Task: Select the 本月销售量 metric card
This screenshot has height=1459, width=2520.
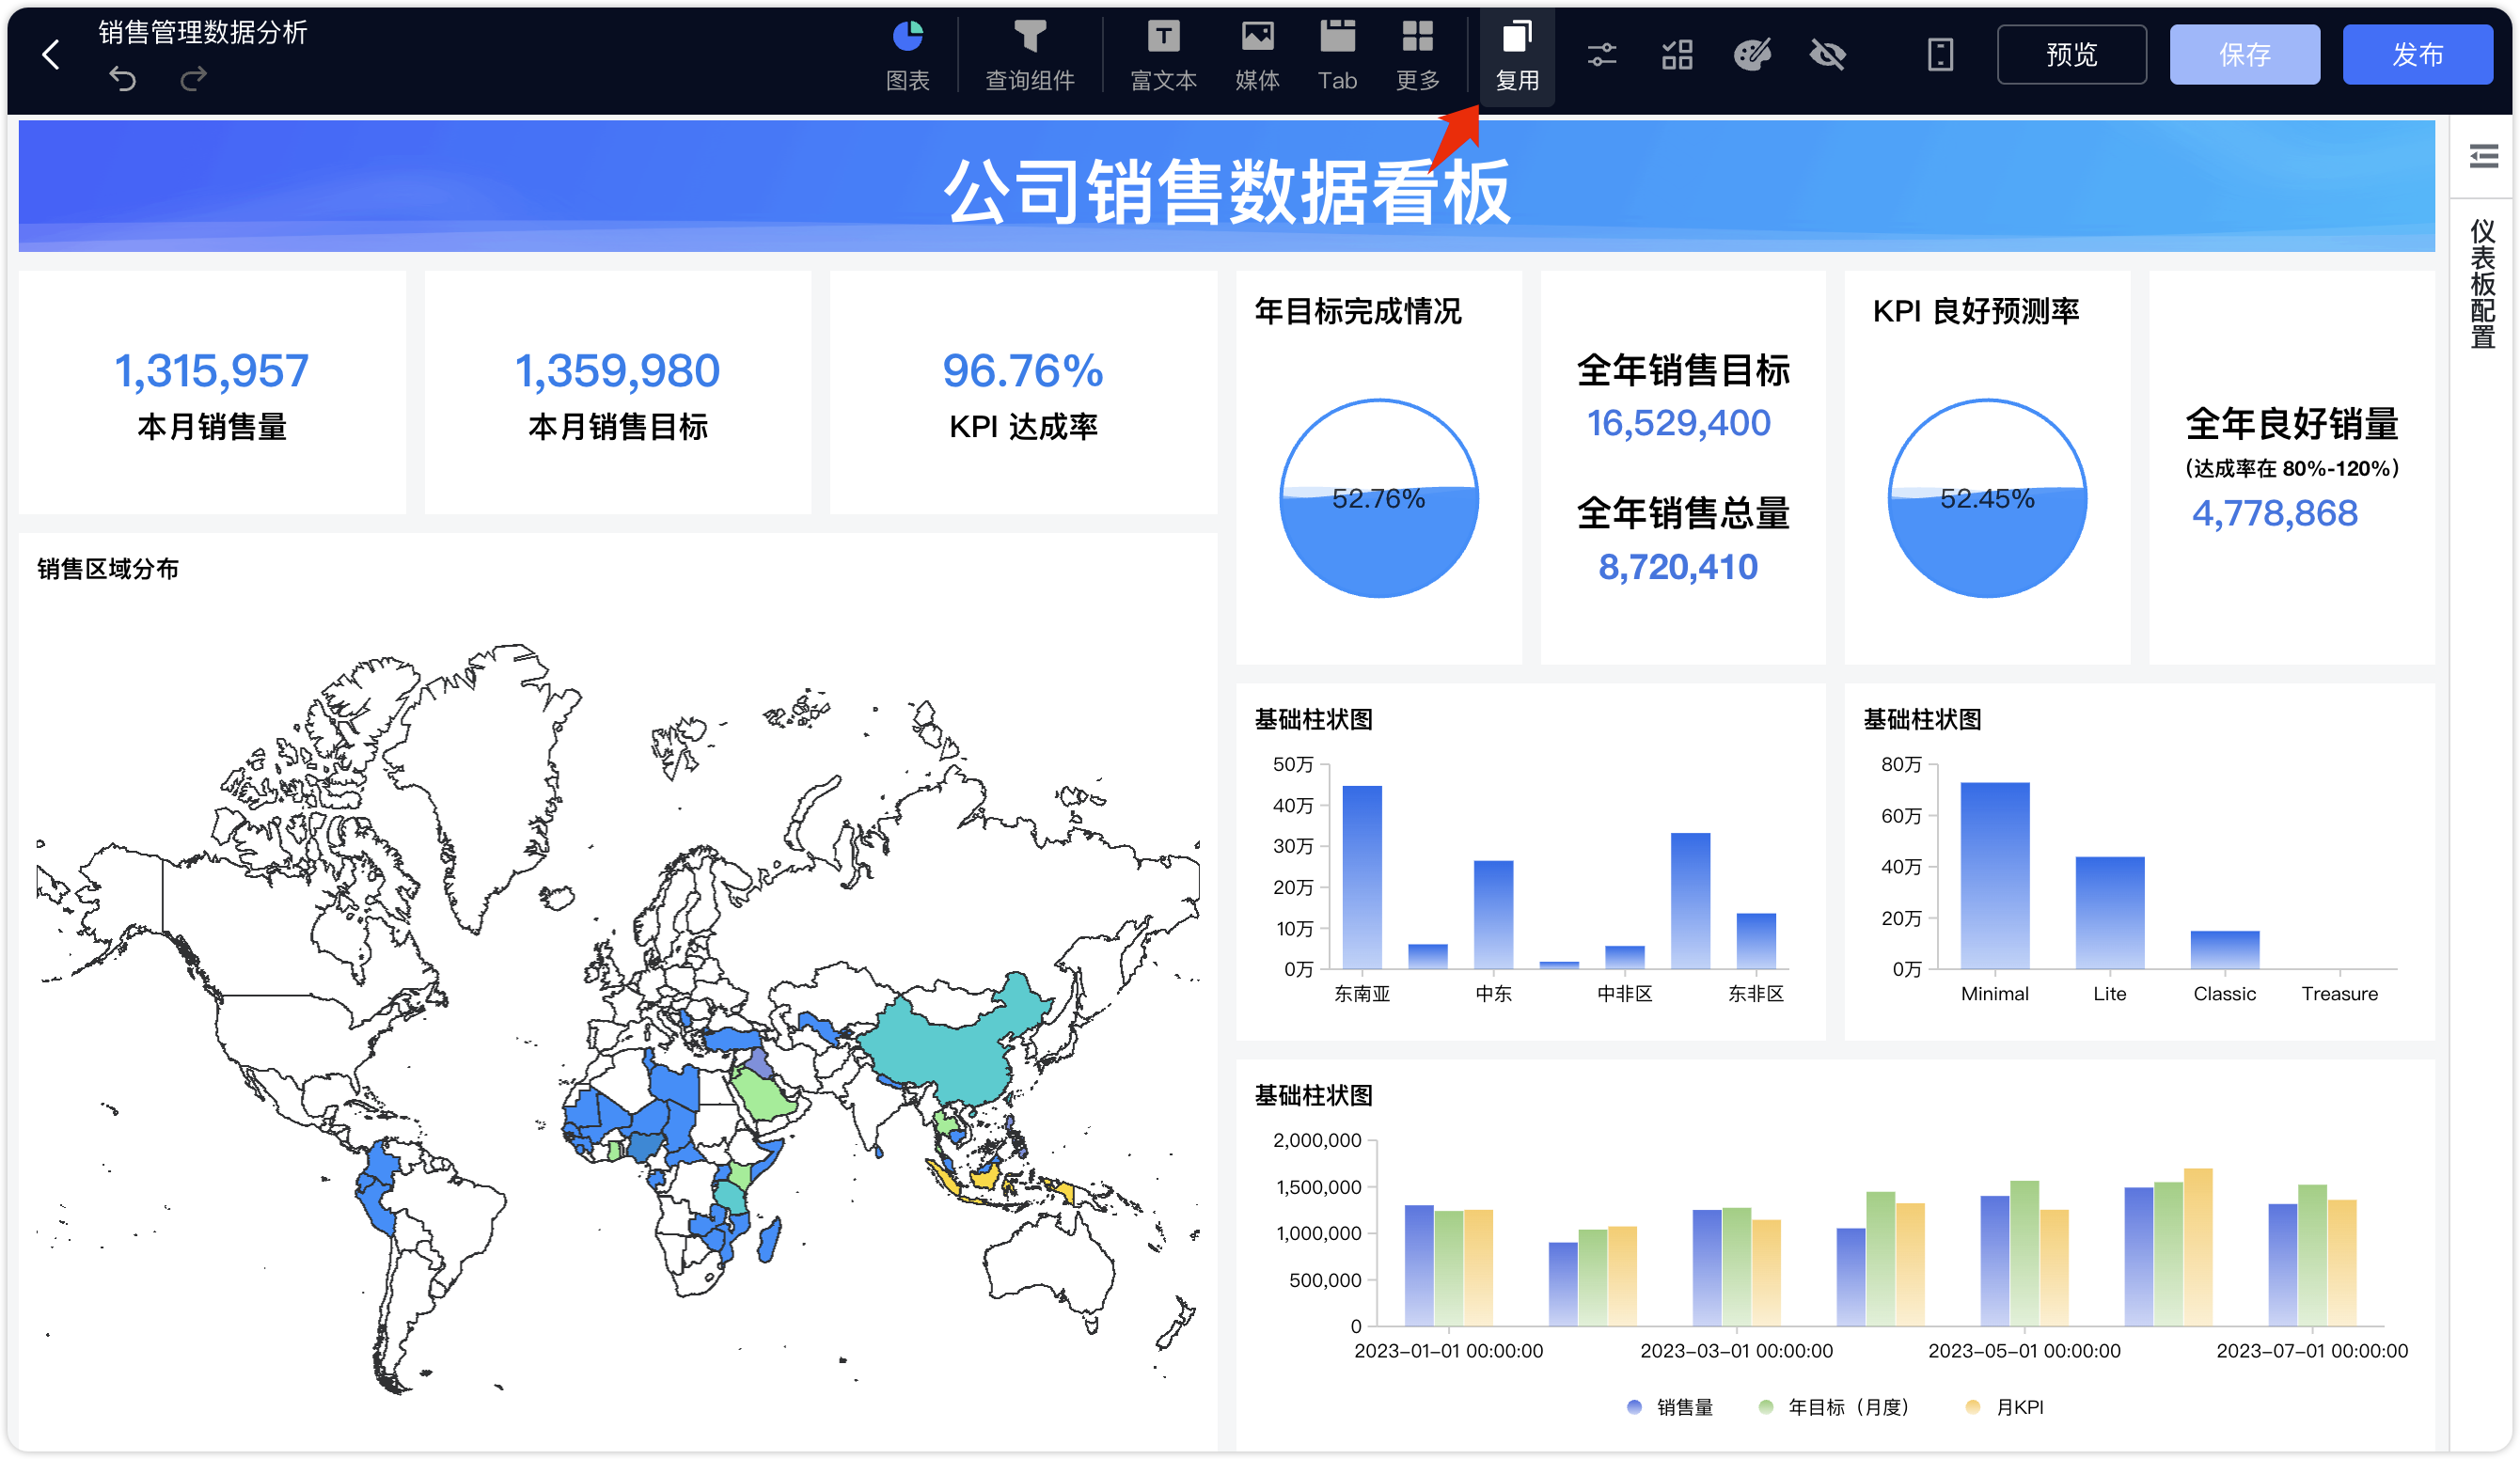Action: (x=212, y=392)
